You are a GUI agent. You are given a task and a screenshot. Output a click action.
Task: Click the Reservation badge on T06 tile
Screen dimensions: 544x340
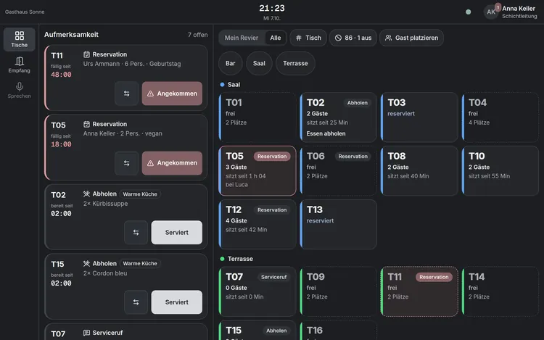[x=353, y=157]
